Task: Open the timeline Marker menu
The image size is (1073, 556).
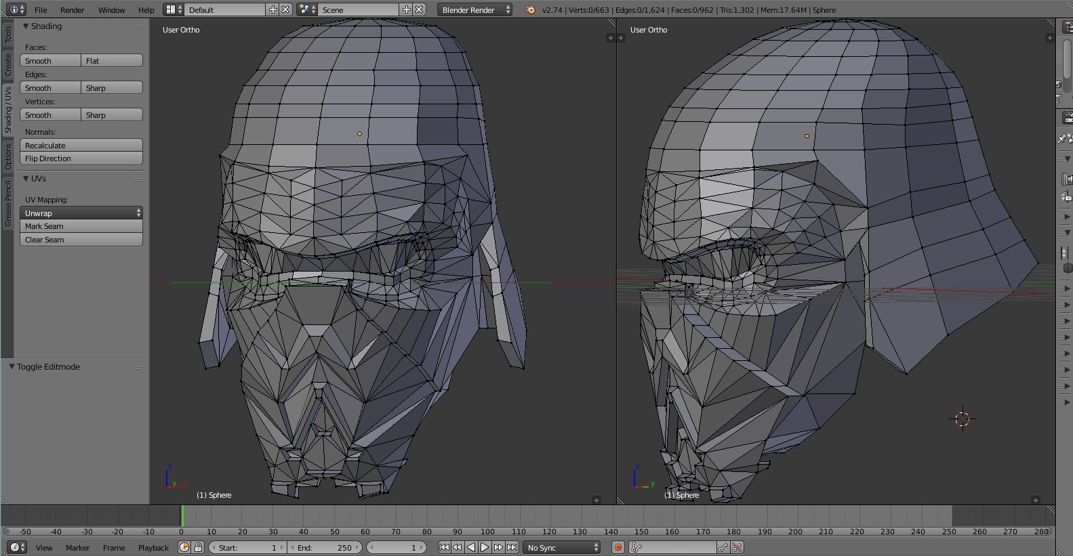Action: click(x=77, y=547)
